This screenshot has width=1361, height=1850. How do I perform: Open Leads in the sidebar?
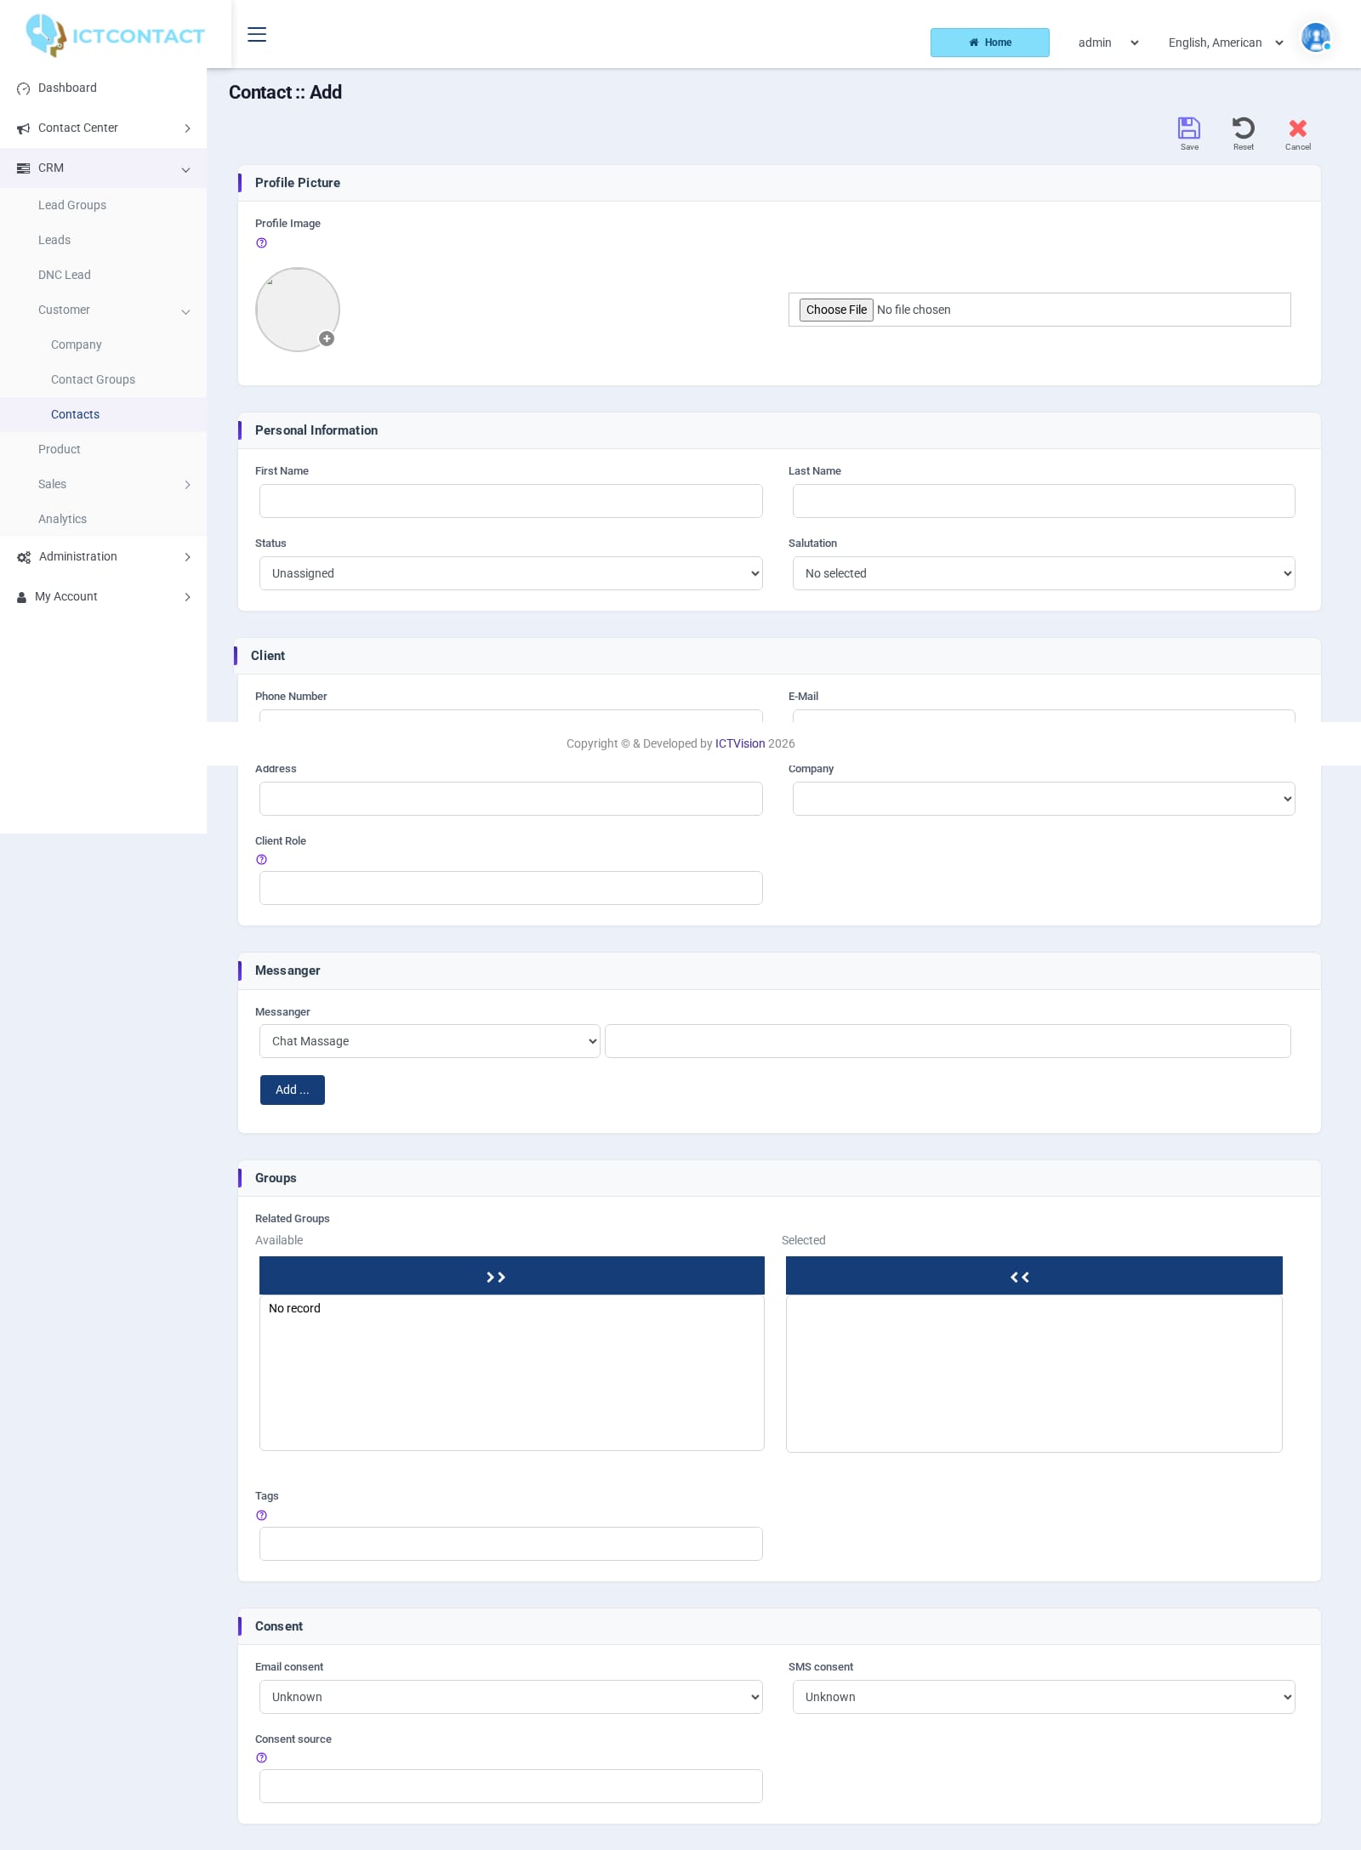tap(54, 240)
